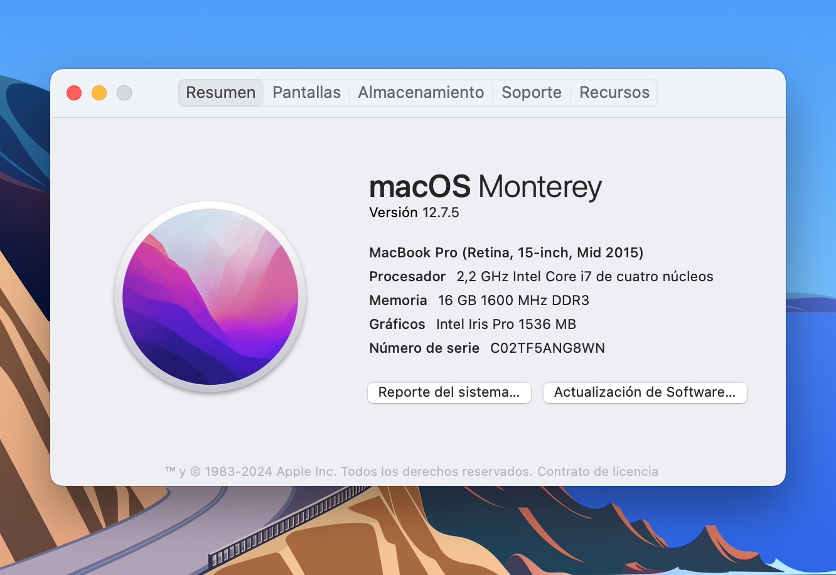Show the Recursos tab
Image resolution: width=836 pixels, height=575 pixels.
[x=614, y=93]
